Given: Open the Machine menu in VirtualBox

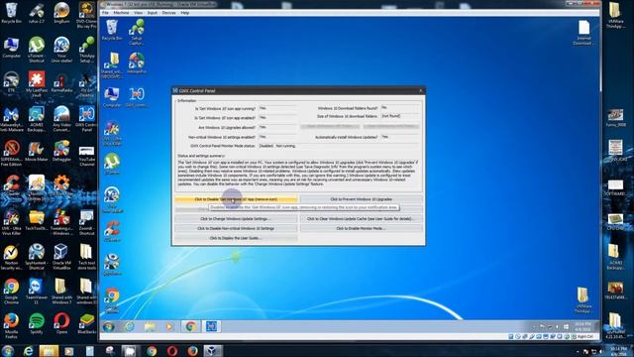Looking at the screenshot, I should 121,13.
